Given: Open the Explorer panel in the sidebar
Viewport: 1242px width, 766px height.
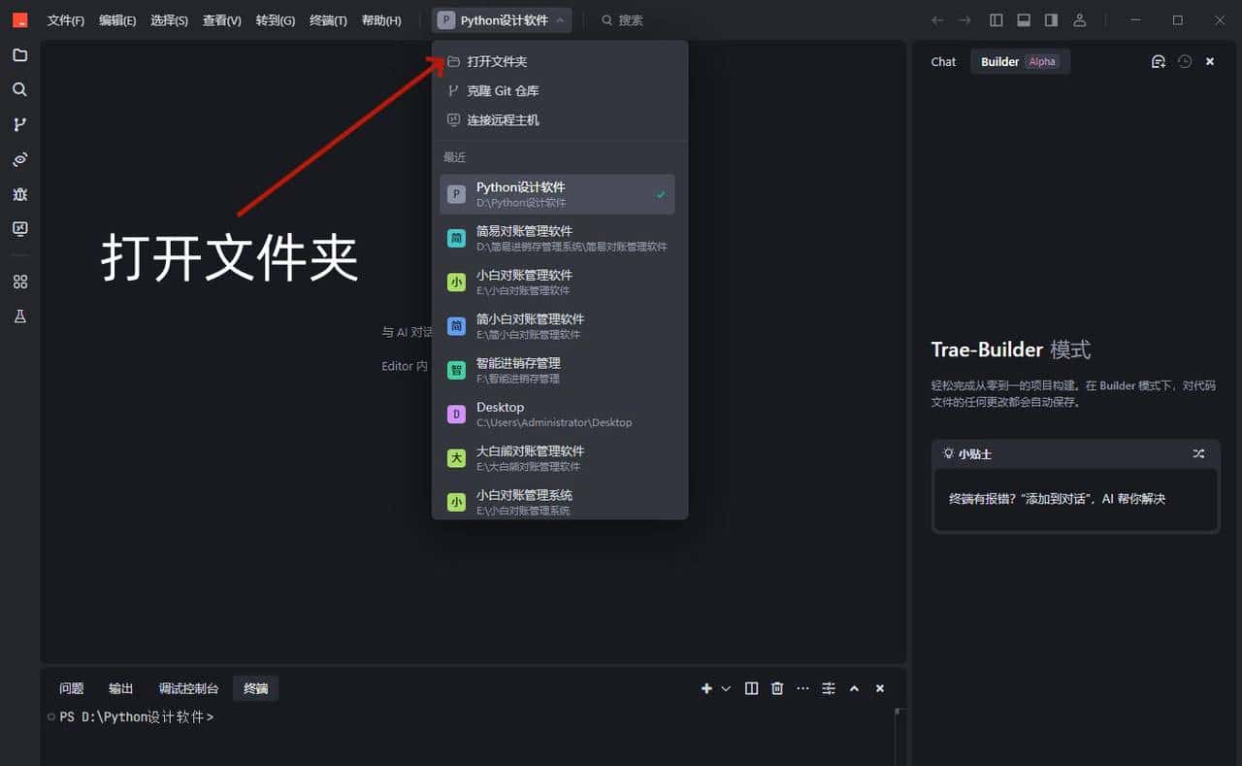Looking at the screenshot, I should coord(19,55).
